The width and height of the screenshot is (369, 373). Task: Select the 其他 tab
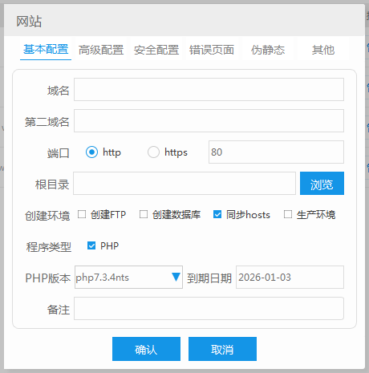point(323,50)
